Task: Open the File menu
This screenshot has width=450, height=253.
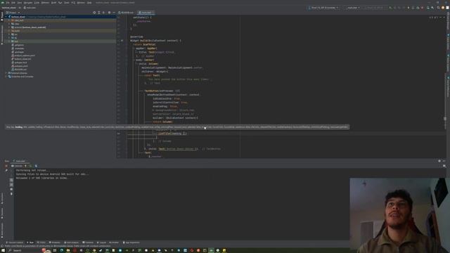Action: 8,3
